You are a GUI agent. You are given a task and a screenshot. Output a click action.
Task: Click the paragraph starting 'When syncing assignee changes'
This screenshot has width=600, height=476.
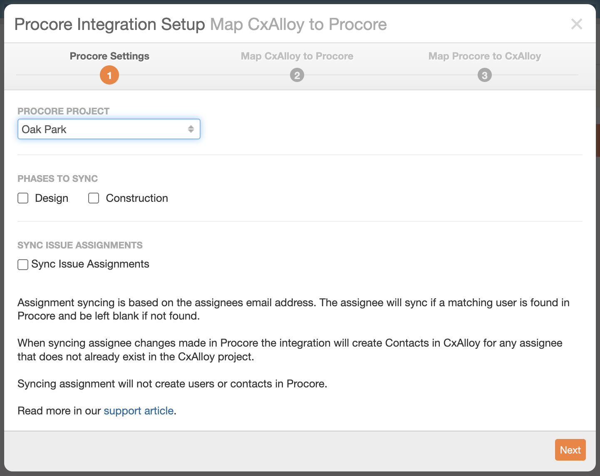coord(290,350)
